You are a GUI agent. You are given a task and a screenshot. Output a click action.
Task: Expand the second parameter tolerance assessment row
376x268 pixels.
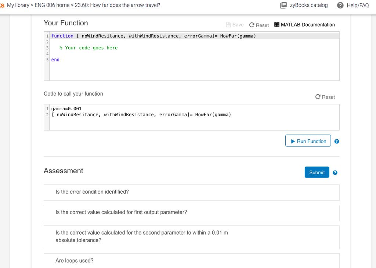click(191, 236)
